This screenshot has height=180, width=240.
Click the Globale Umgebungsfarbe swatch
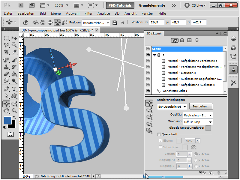click(x=208, y=128)
